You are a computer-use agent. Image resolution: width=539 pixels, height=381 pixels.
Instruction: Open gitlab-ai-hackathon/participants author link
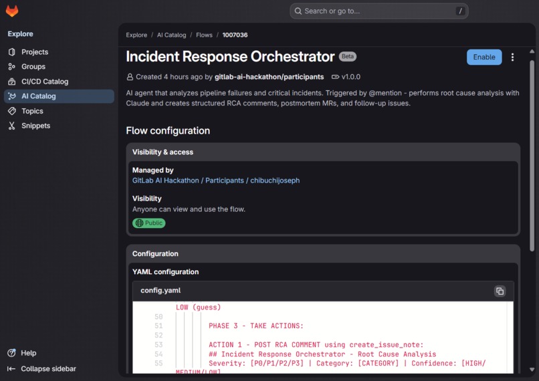click(x=269, y=77)
